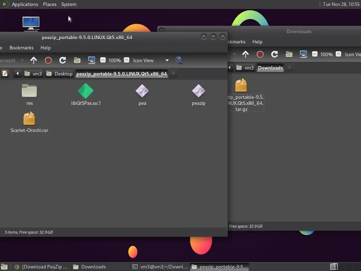Click the Computer desktop icon
The image size is (361, 271).
(x=31, y=24)
